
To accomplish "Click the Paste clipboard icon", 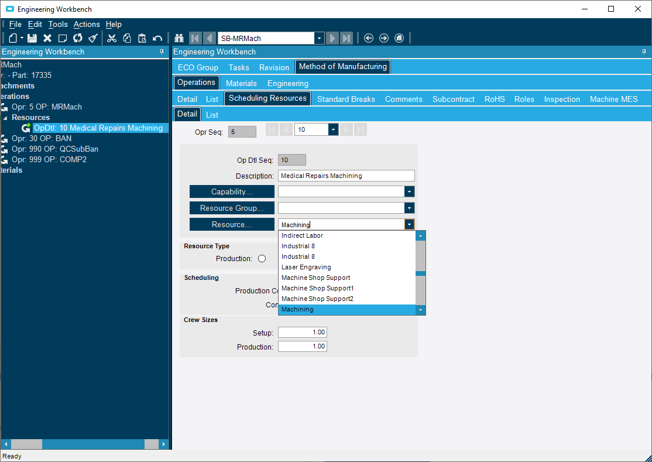I will tap(142, 38).
